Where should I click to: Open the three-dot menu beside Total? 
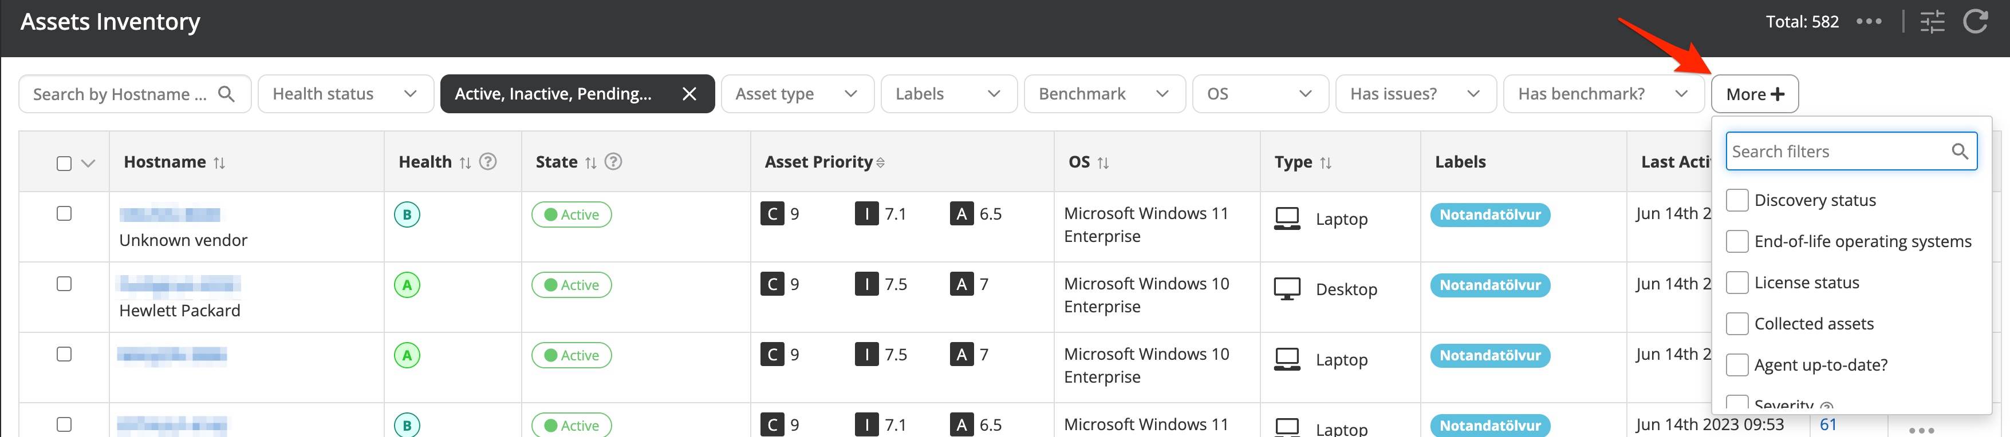[1869, 22]
